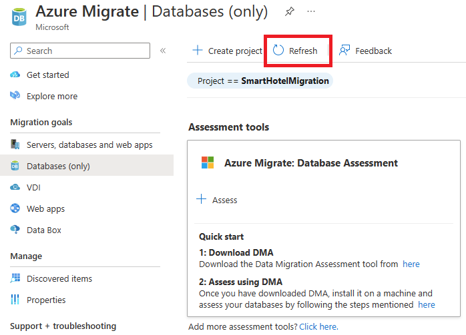Click the Azure Migrate: Database Assessment title
The width and height of the screenshot is (466, 335).
[311, 163]
